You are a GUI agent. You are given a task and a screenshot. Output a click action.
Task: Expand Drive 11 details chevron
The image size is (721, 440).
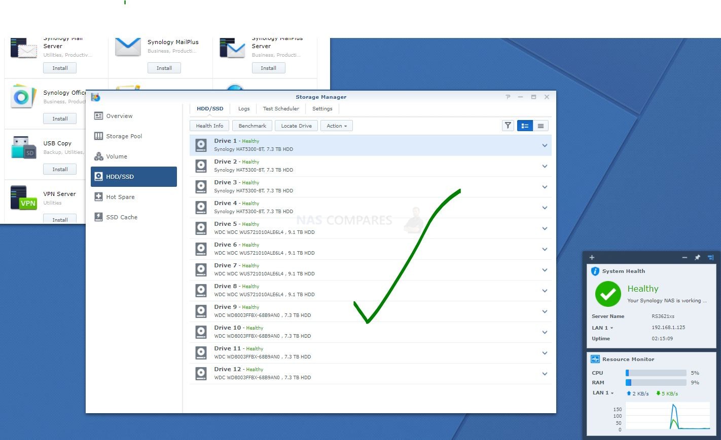coord(545,353)
